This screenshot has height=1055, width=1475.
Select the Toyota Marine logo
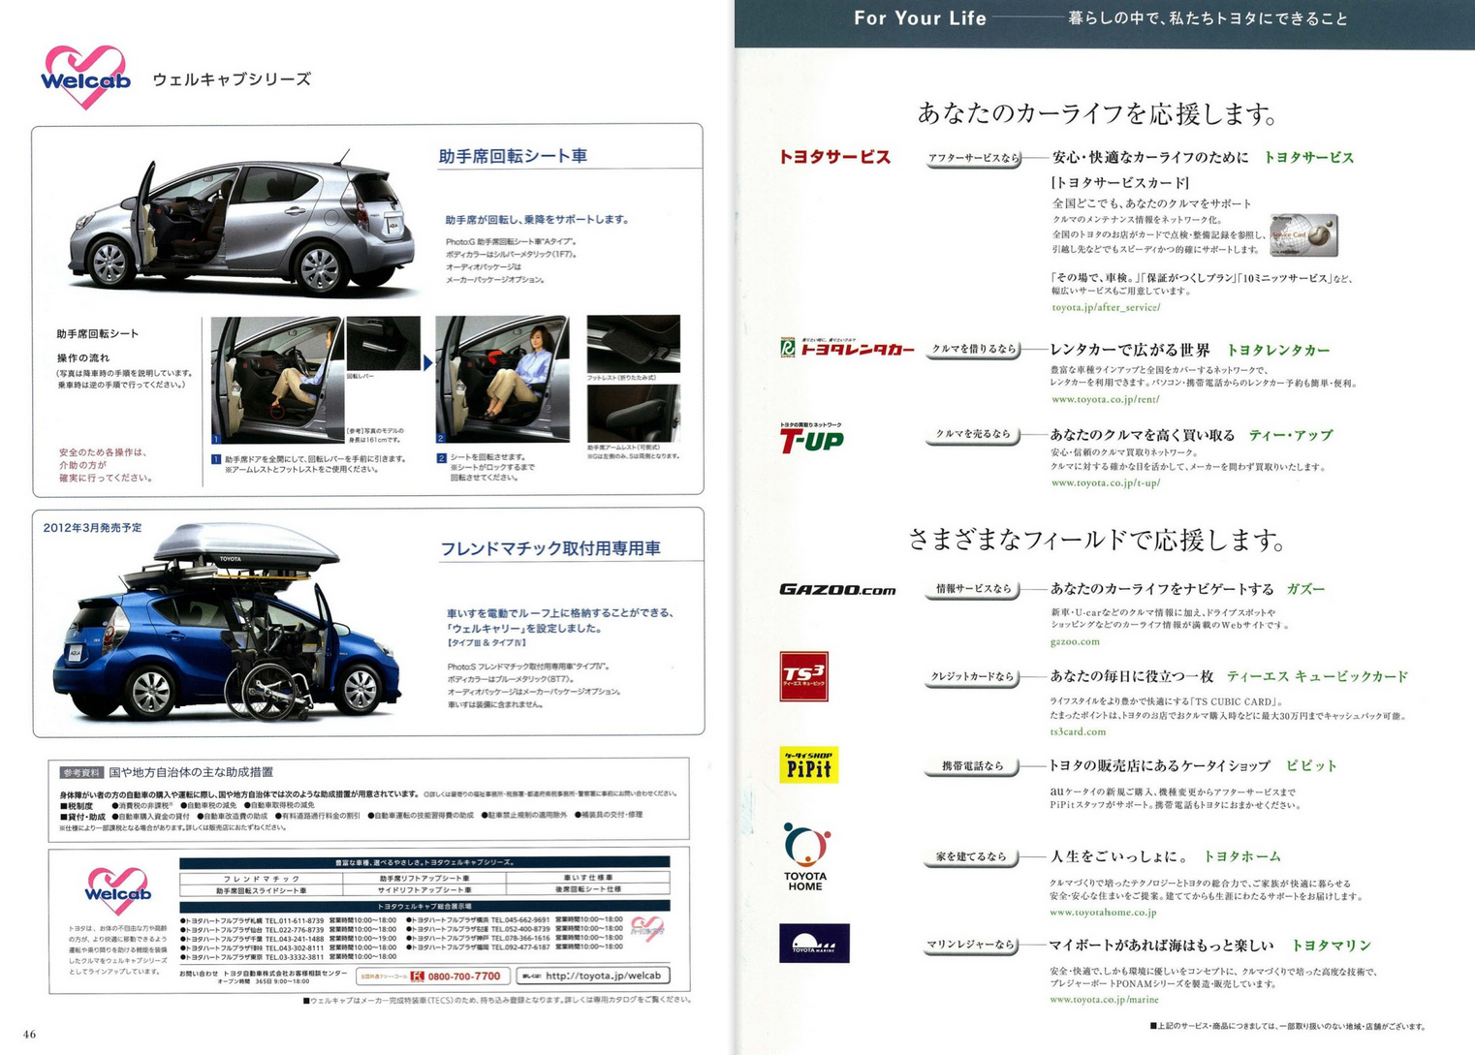814,943
